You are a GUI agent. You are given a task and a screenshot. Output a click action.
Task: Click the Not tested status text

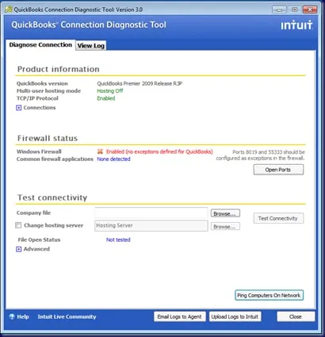118,239
